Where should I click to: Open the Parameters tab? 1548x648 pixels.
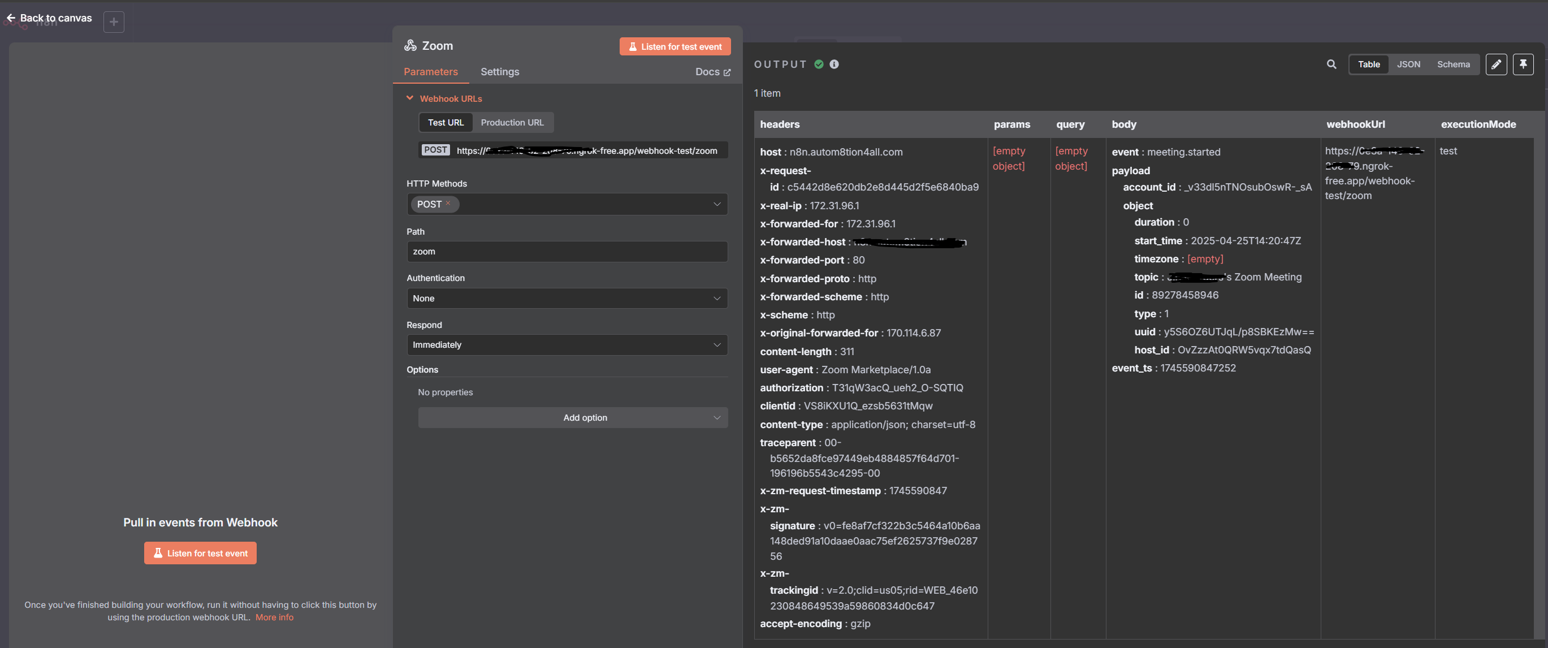[x=430, y=72]
